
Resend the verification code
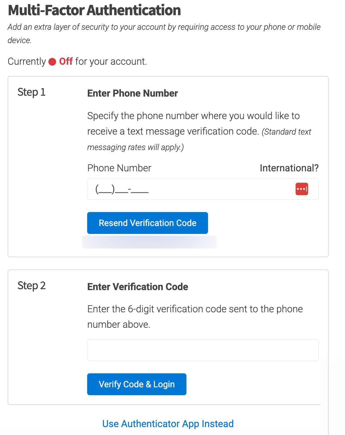pos(148,223)
